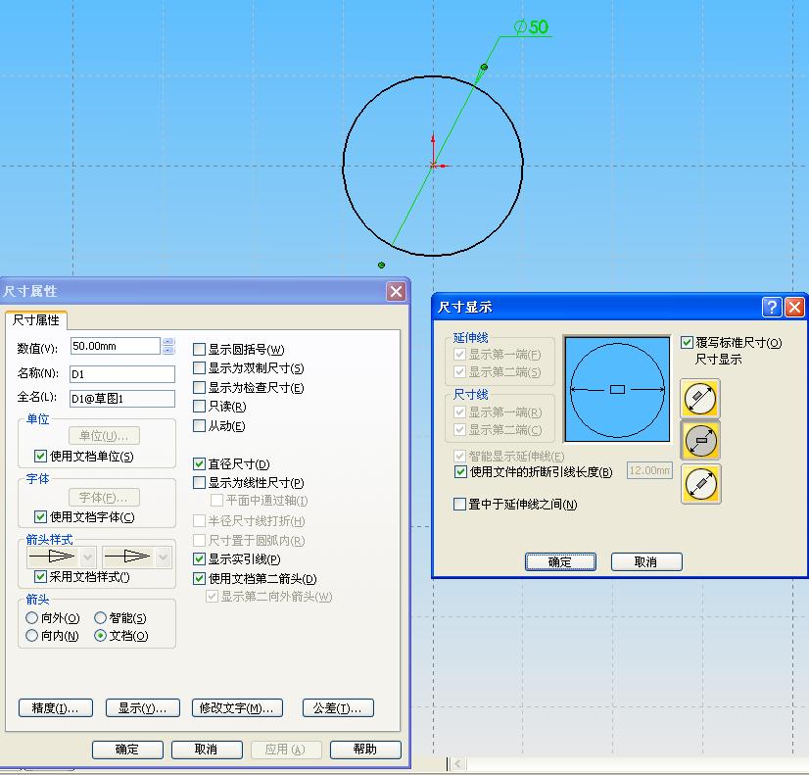Uncheck 使用文档单位(S) checkbox

tap(40, 457)
